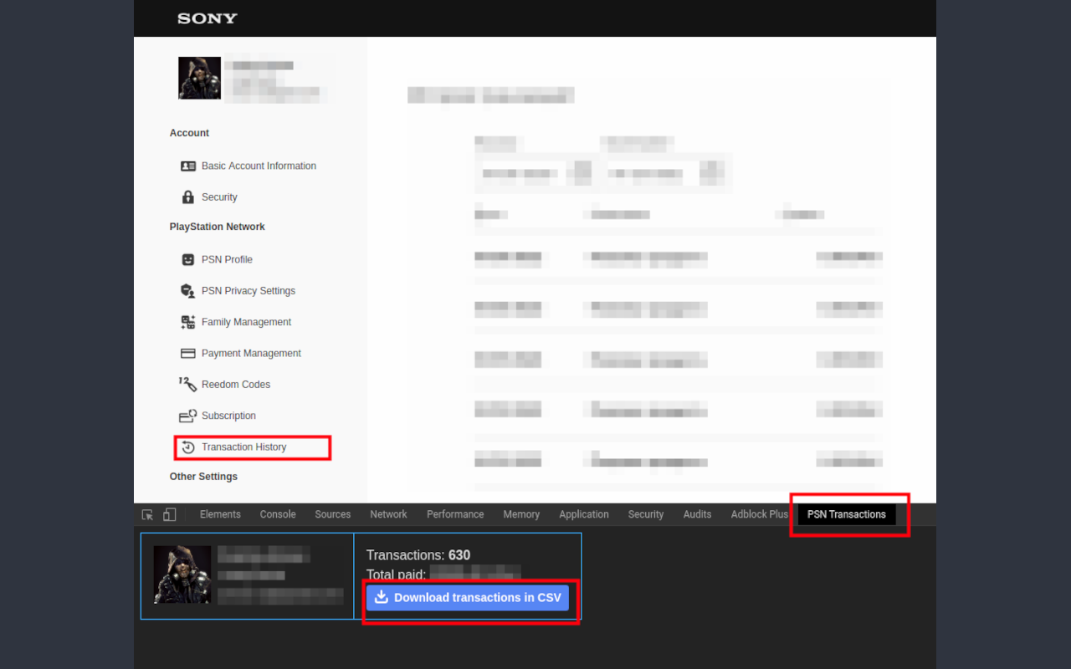This screenshot has height=669, width=1071.
Task: Switch to the Audits tab
Action: point(697,514)
